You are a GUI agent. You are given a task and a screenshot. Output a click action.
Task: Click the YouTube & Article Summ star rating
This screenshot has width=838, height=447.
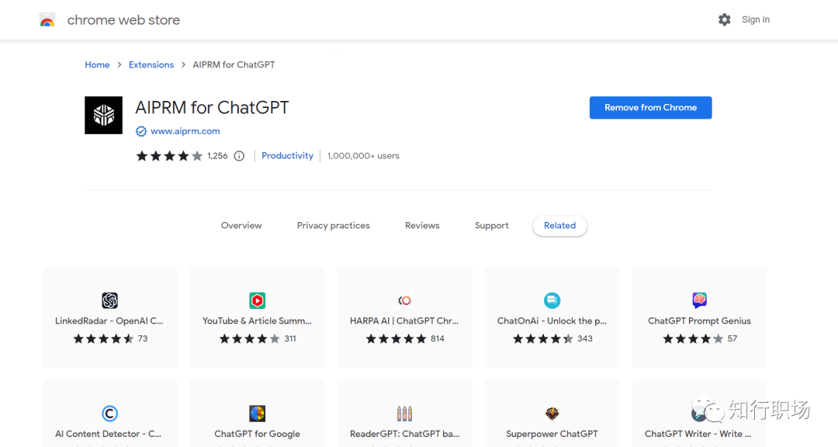pos(250,339)
